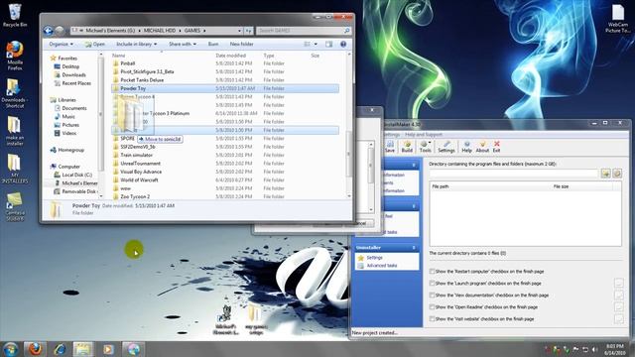635x357 pixels.
Task: Expand breadcrumb arrow after GAMES
Action: [x=204, y=31]
